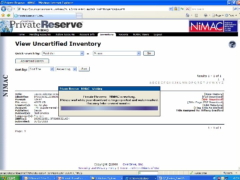This screenshot has height=180, width=240.
Task: Click the search magnifier icon
Action: coord(235,9)
